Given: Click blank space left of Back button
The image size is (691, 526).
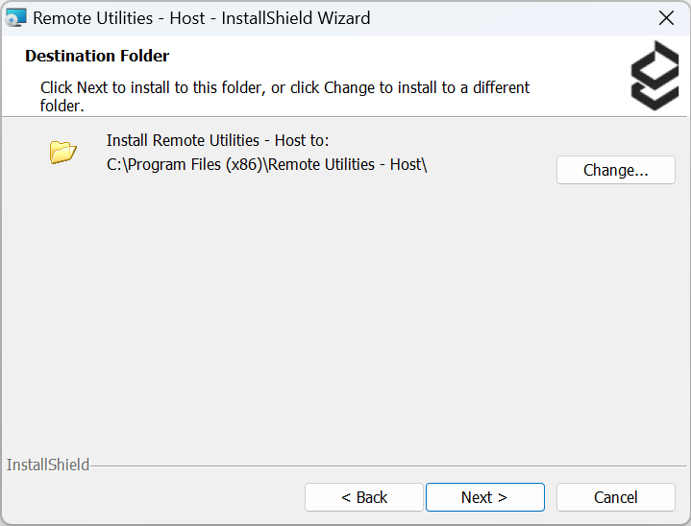Looking at the screenshot, I should pos(154,497).
